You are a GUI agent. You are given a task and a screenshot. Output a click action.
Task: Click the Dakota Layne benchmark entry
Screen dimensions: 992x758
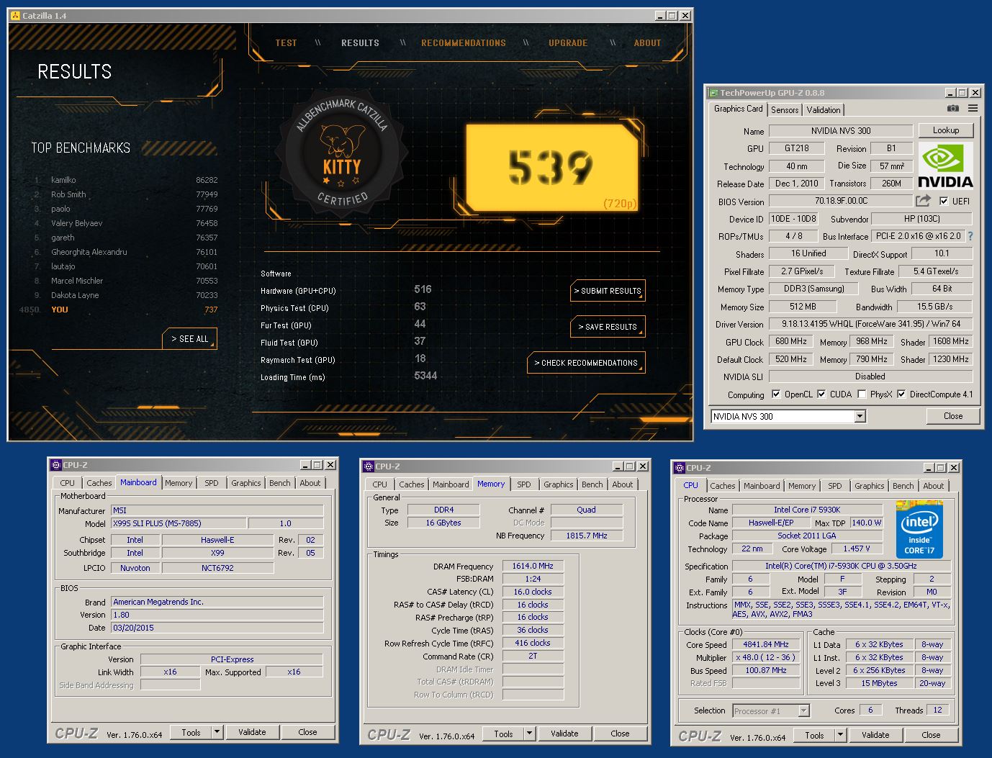pyautogui.click(x=126, y=295)
